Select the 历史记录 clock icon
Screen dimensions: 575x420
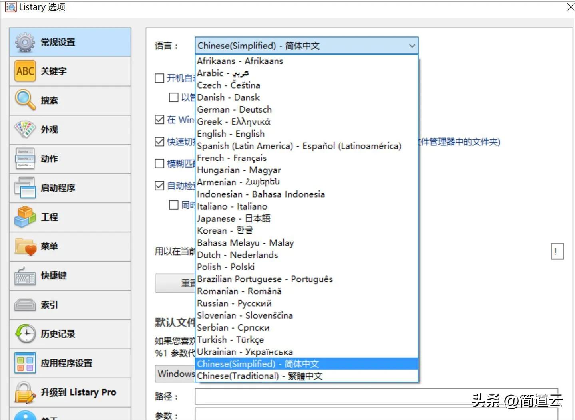[x=25, y=334]
